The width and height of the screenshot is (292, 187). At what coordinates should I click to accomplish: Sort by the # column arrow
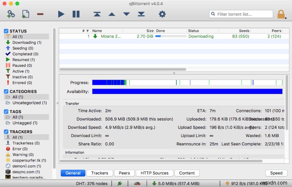coord(87,31)
